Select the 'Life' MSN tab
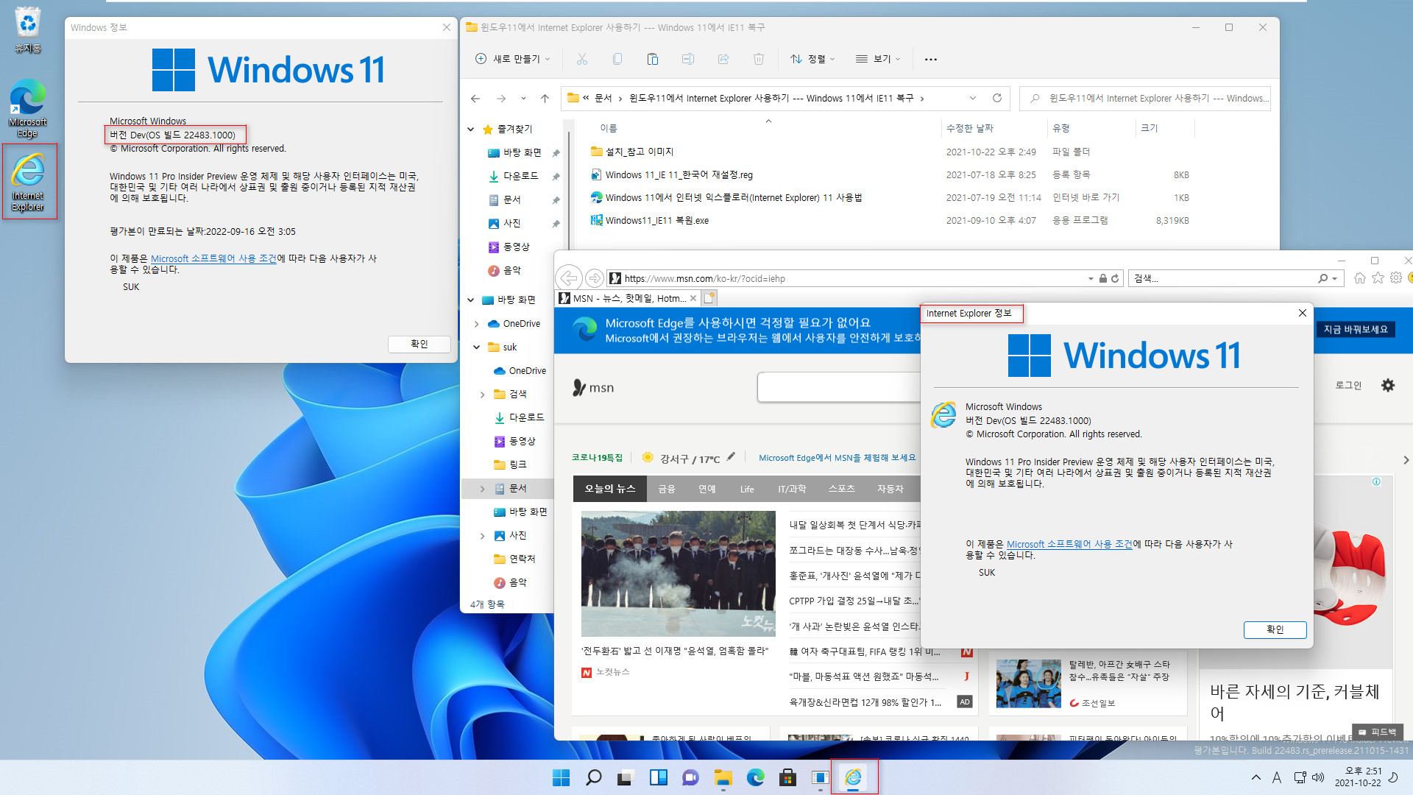This screenshot has height=795, width=1413. coord(747,489)
